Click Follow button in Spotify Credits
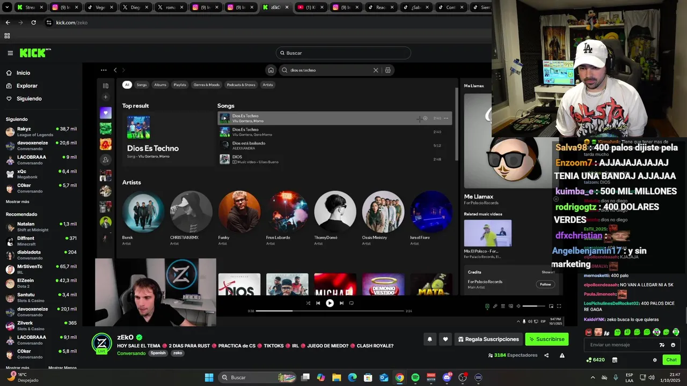Image resolution: width=687 pixels, height=386 pixels. [545, 284]
